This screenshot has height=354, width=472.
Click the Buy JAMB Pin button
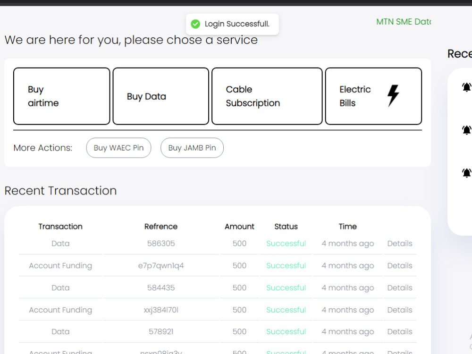[x=192, y=148]
